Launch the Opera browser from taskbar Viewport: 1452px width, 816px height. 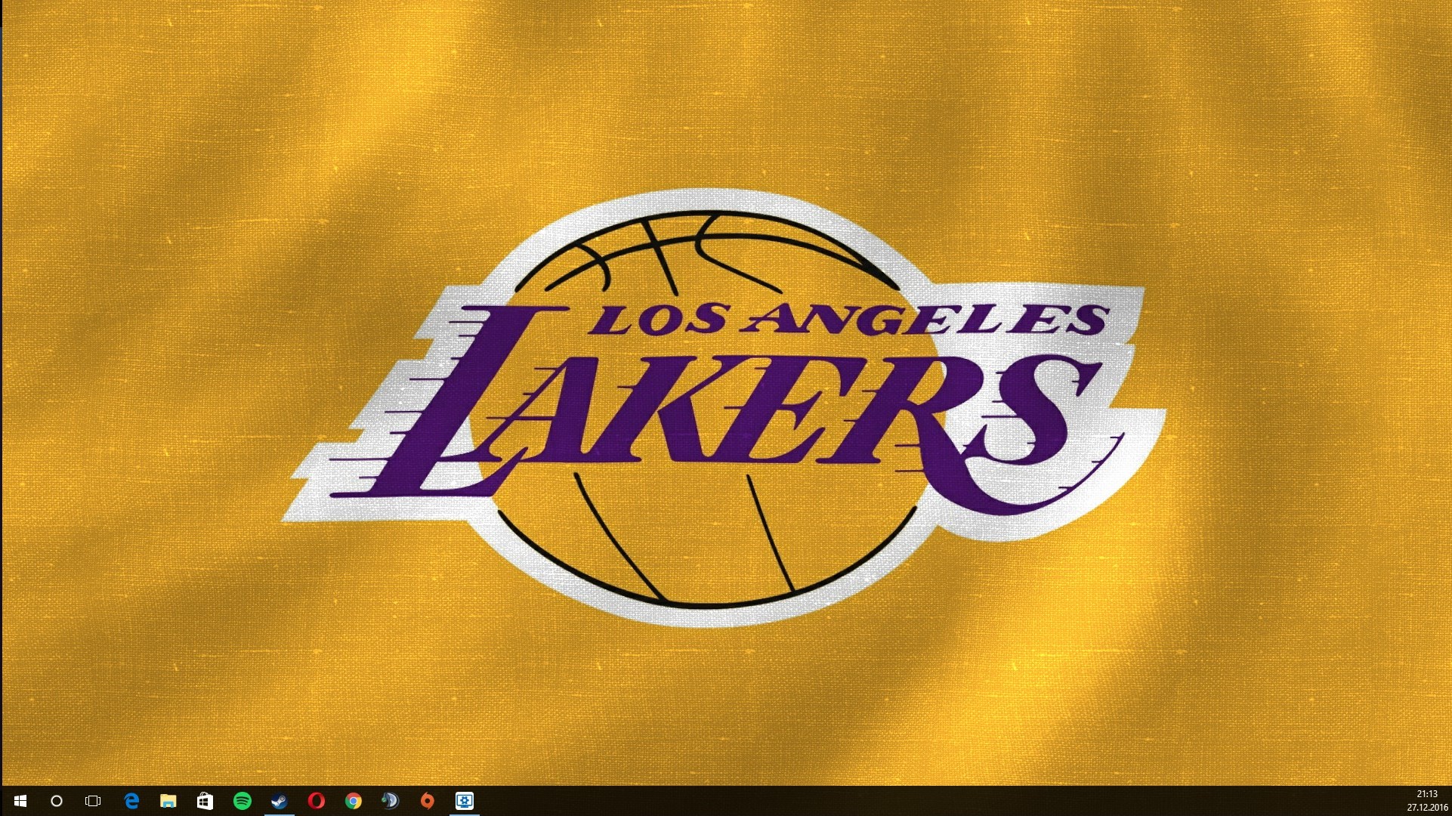point(316,801)
